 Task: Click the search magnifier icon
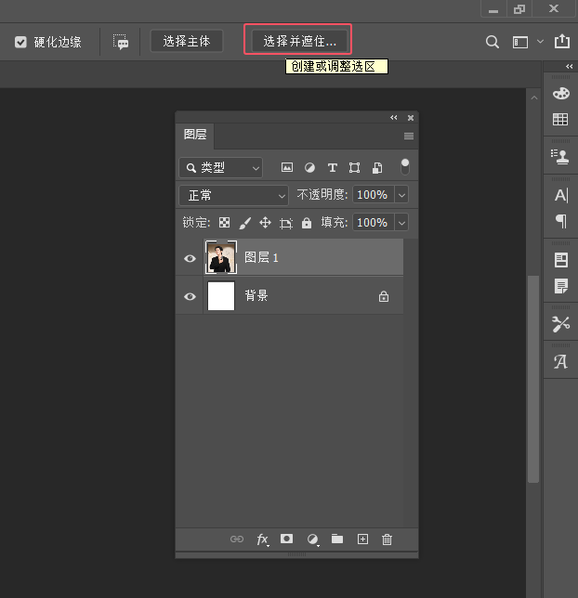click(493, 42)
